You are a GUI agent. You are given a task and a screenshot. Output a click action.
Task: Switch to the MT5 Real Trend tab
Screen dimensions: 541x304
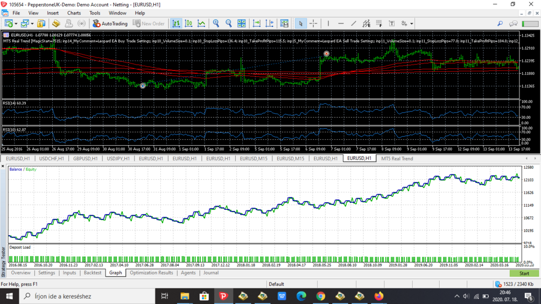click(x=397, y=159)
